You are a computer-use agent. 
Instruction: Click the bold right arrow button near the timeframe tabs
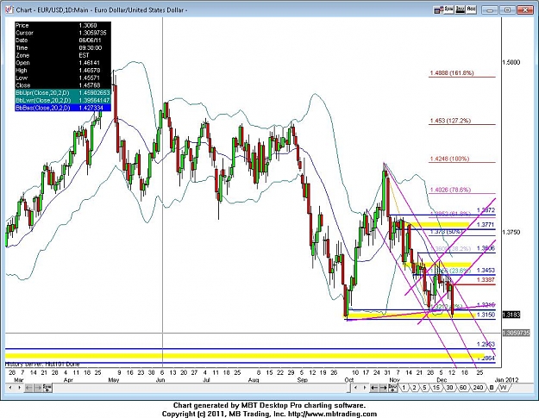coord(383,388)
